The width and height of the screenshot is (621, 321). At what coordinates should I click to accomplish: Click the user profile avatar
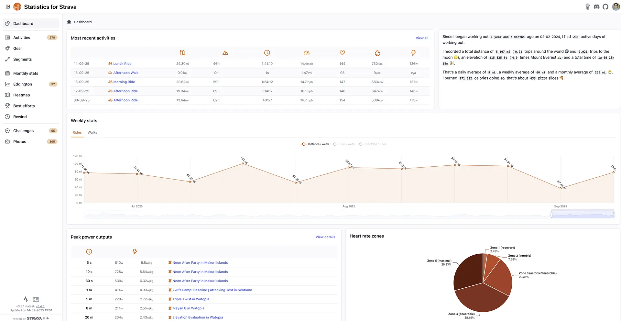(x=616, y=7)
